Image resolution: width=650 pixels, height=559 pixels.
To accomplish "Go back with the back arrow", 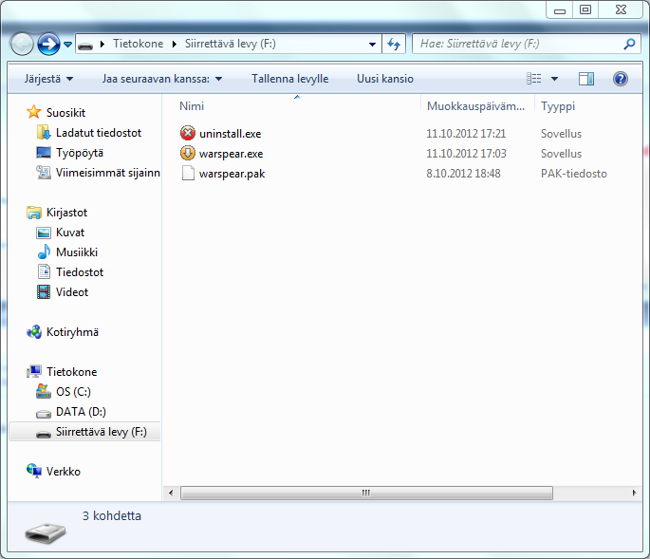I will [x=23, y=44].
